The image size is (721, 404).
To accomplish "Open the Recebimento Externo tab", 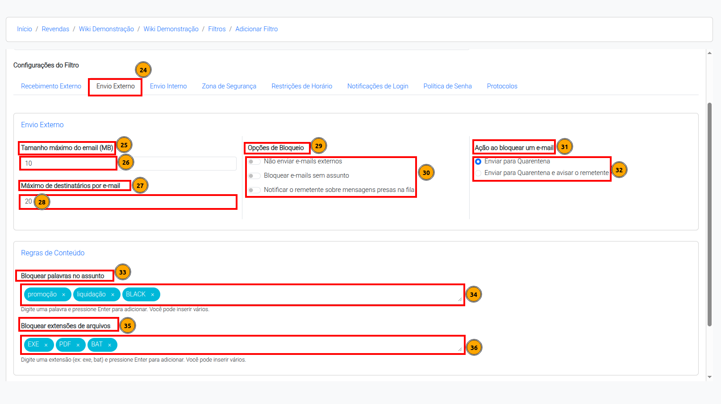I will (x=51, y=86).
